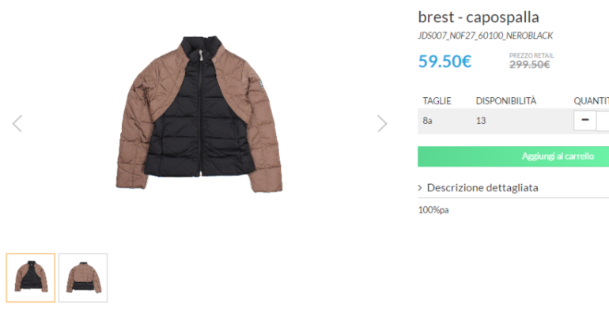The image size is (609, 320).
Task: Decrease quantity with the minus button
Action: [x=585, y=120]
